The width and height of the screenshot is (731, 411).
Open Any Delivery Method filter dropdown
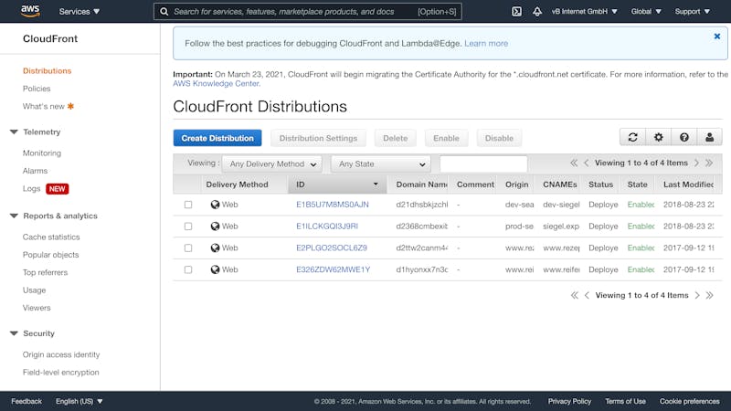(272, 164)
